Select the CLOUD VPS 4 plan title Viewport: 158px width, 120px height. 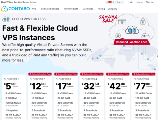(x=89, y=79)
